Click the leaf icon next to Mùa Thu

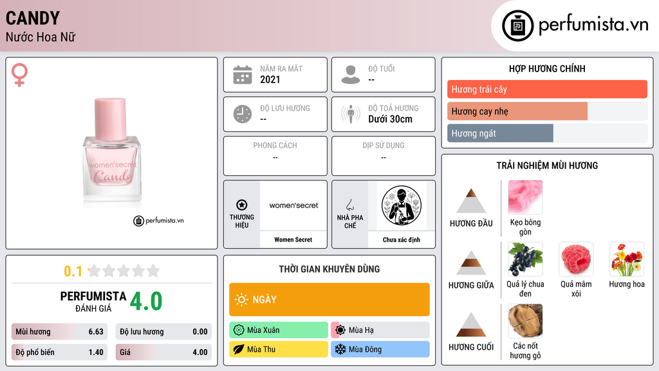coord(239,349)
